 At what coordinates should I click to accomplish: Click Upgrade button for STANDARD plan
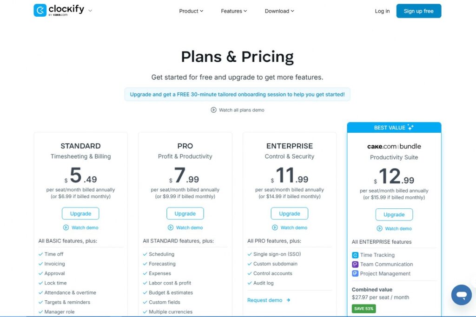click(x=80, y=213)
